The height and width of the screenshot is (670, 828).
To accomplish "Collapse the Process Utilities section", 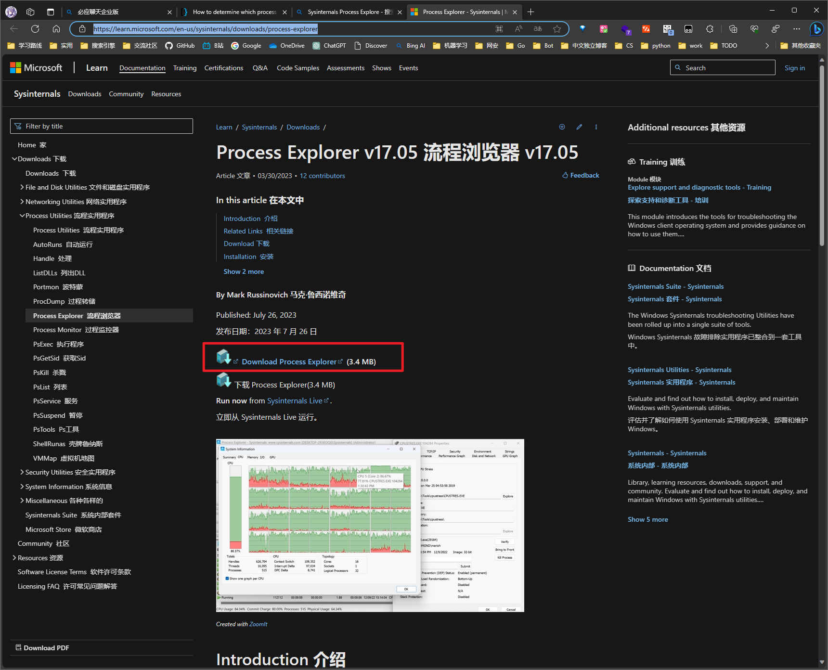I will pos(22,216).
